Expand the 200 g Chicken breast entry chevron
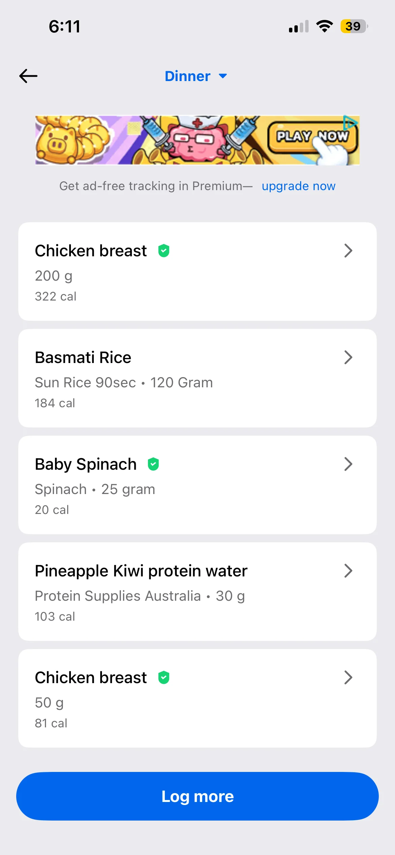 pyautogui.click(x=348, y=251)
